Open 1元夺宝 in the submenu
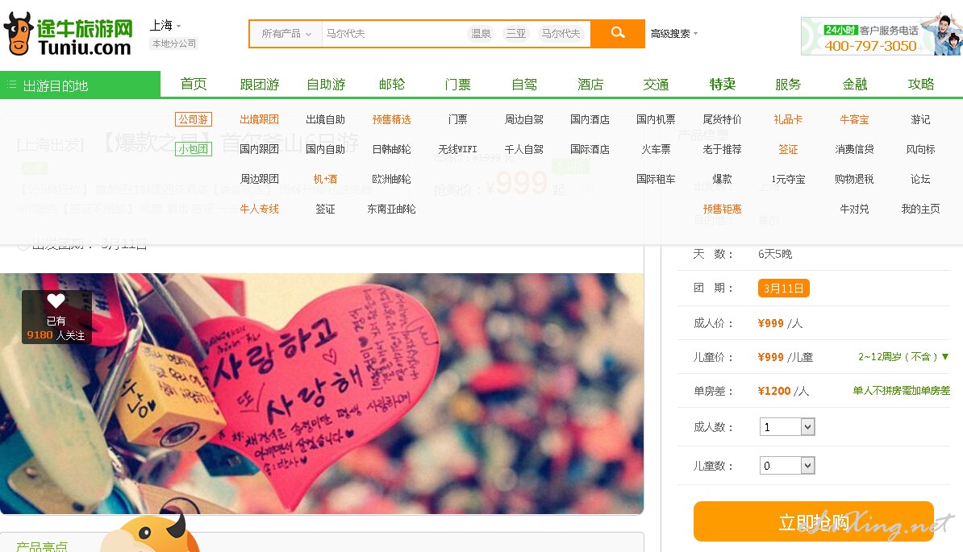963x552 pixels. pyautogui.click(x=788, y=179)
